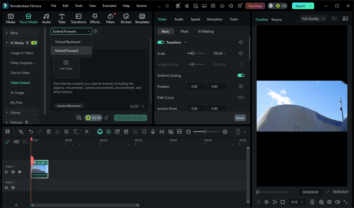The image size is (354, 208).
Task: Click the Play button in preview
Action: click(275, 202)
